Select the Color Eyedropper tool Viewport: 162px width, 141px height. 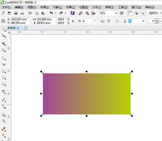coord(4,129)
